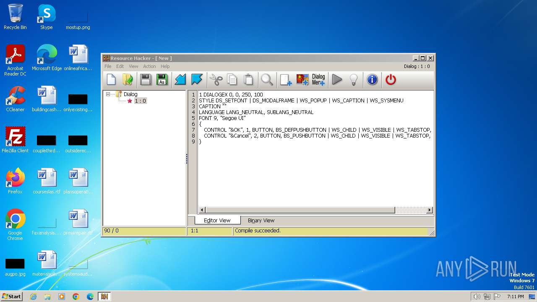Click the CONTROL "&OK" line
The width and height of the screenshot is (537, 302).
pyautogui.click(x=317, y=130)
